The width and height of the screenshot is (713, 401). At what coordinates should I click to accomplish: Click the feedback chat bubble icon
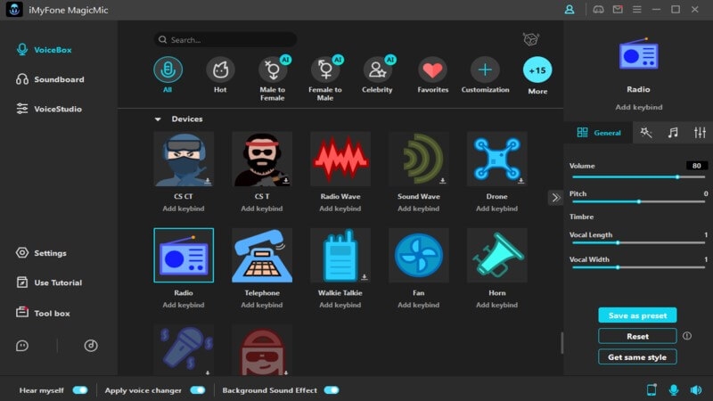pos(22,346)
